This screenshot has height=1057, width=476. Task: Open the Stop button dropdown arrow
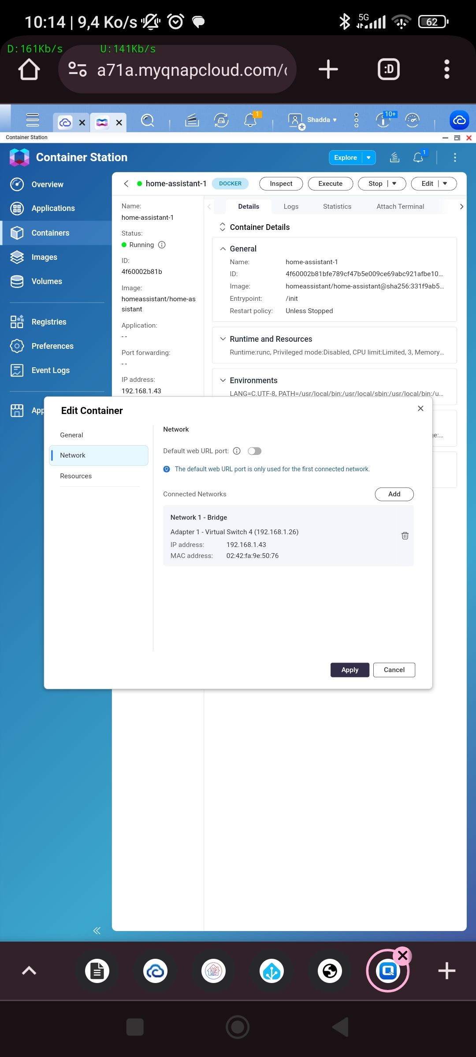point(394,184)
